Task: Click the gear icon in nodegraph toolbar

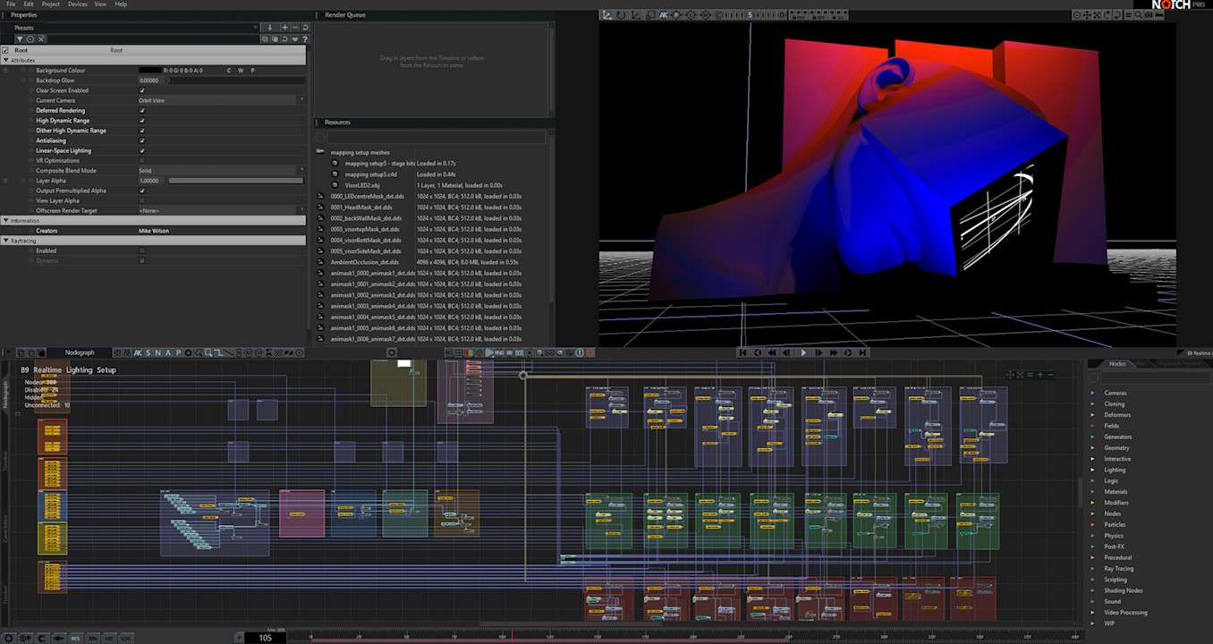Action: coord(391,353)
